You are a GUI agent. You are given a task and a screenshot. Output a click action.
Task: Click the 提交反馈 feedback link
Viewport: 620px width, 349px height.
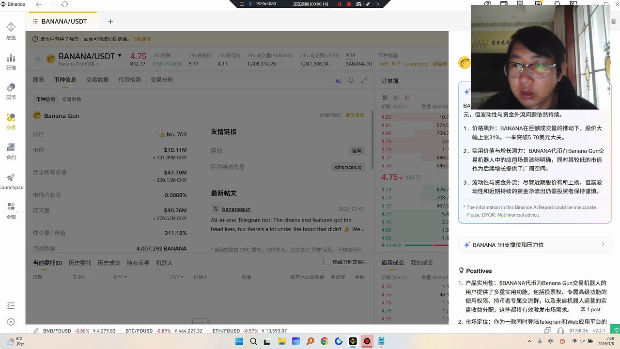click(x=355, y=115)
